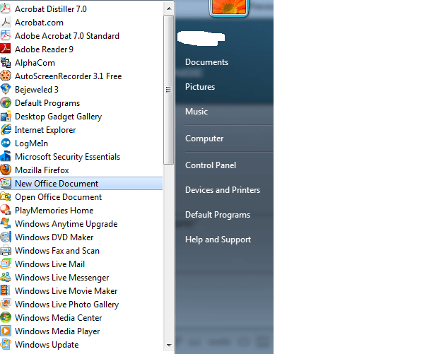This screenshot has width=434, height=354.
Task: Click the scrollbar down arrow in programs list
Action: (x=169, y=345)
